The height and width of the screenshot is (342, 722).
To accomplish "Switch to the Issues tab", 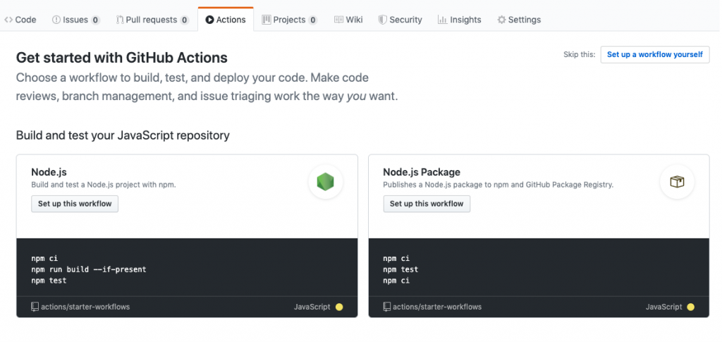I will [x=76, y=20].
